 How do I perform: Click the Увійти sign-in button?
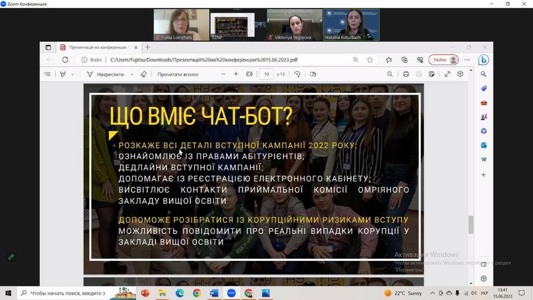pos(443,60)
